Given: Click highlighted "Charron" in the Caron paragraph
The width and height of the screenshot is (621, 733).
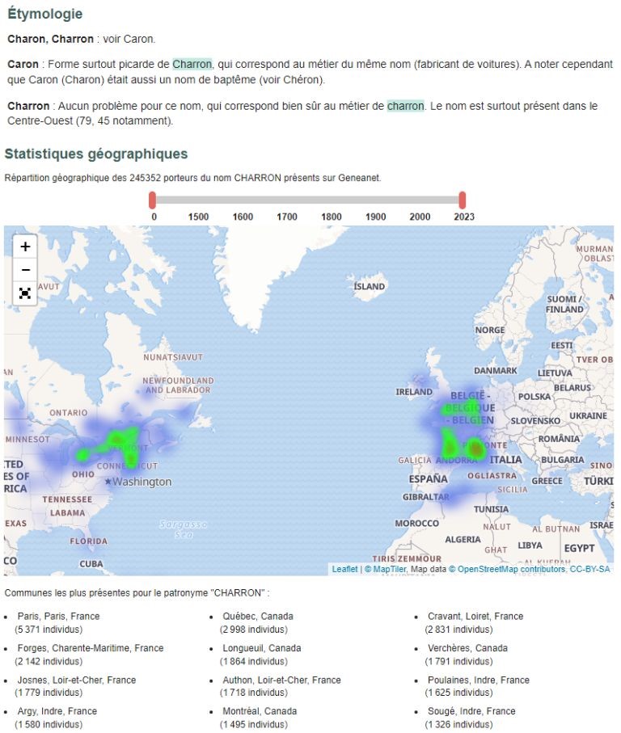Looking at the screenshot, I should [x=192, y=64].
